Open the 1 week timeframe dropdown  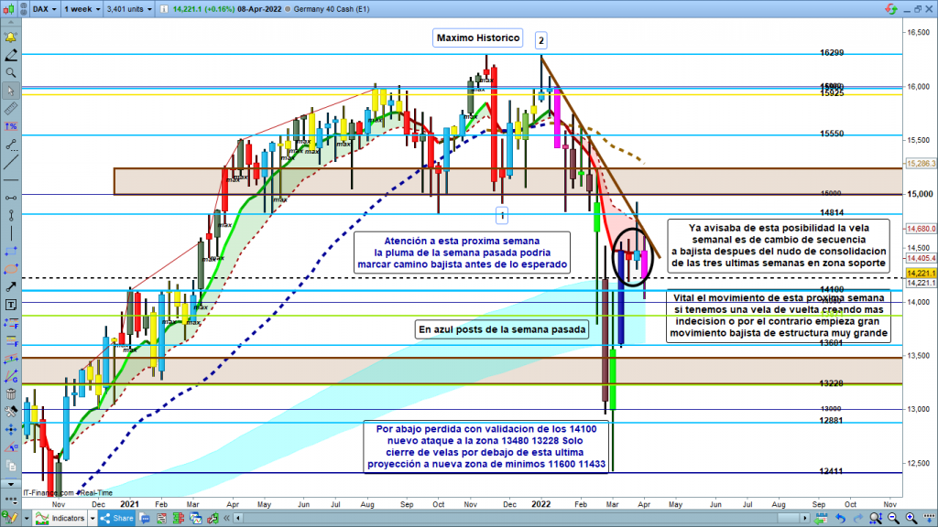click(x=82, y=10)
